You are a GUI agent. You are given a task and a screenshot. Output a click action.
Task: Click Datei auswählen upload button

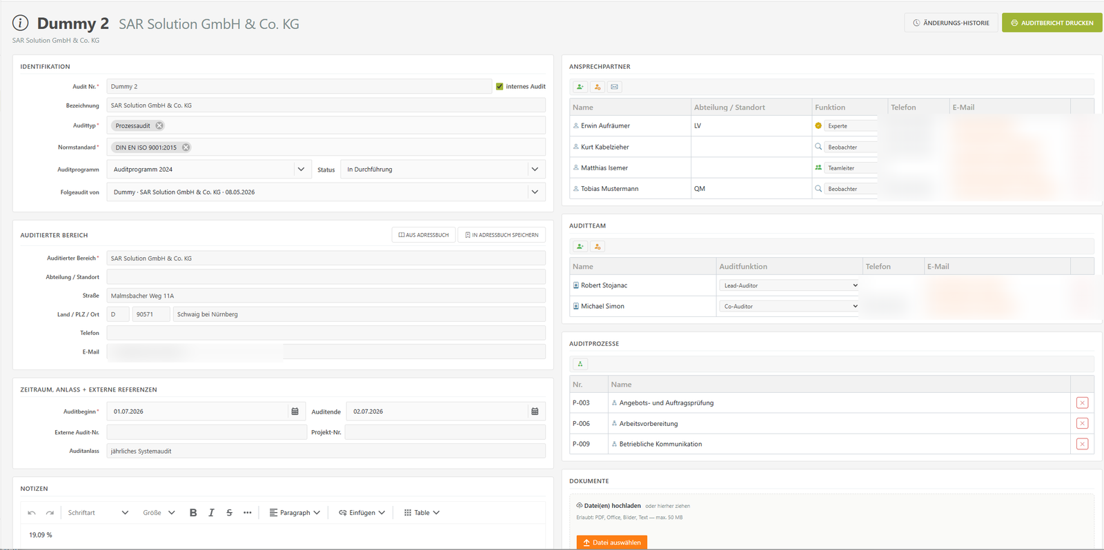point(612,542)
